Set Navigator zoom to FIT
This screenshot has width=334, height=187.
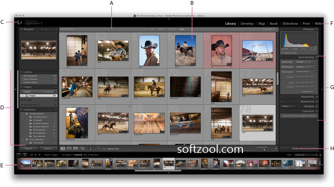point(42,29)
